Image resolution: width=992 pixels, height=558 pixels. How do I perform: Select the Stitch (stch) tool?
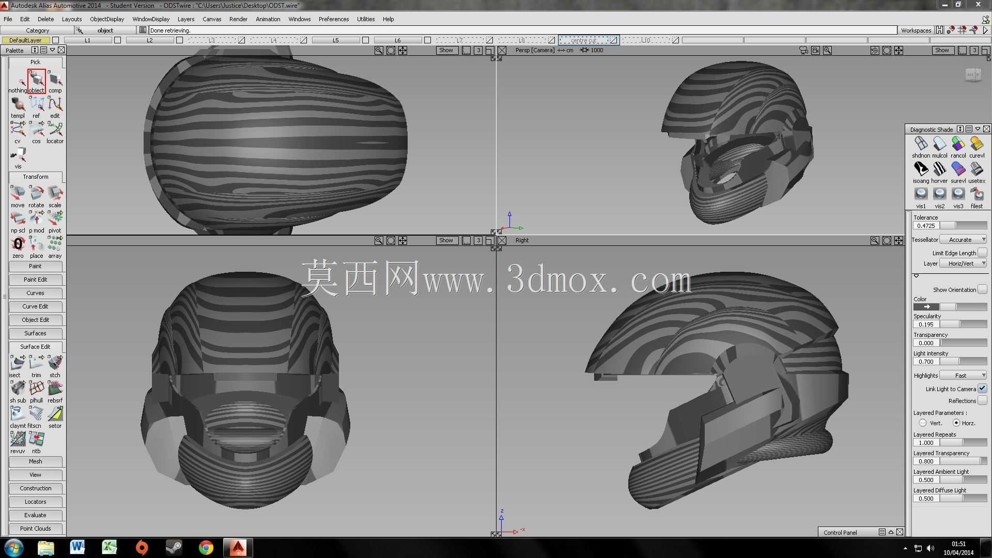(55, 366)
